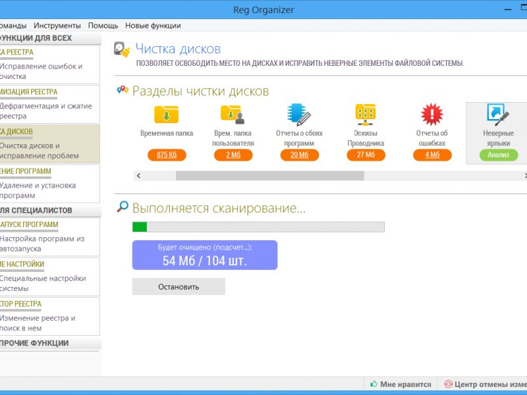Click the undo center lifebuoy icon

(449, 384)
